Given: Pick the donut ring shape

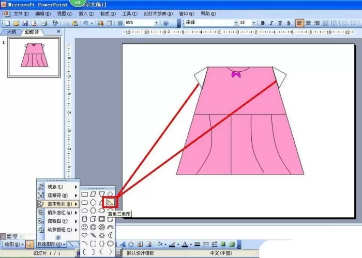Looking at the screenshot, I should coord(93,227).
